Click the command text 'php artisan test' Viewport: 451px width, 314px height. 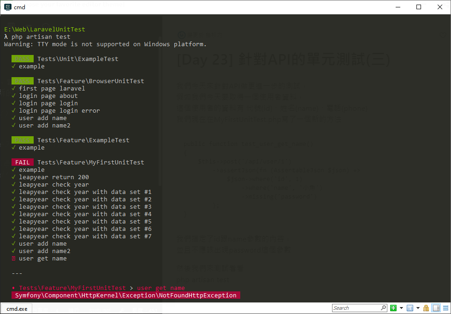coord(41,37)
